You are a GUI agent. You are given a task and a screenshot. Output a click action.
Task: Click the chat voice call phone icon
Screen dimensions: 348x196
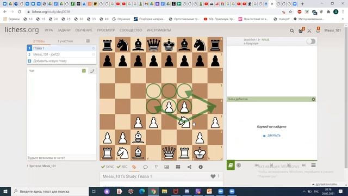pos(92,71)
